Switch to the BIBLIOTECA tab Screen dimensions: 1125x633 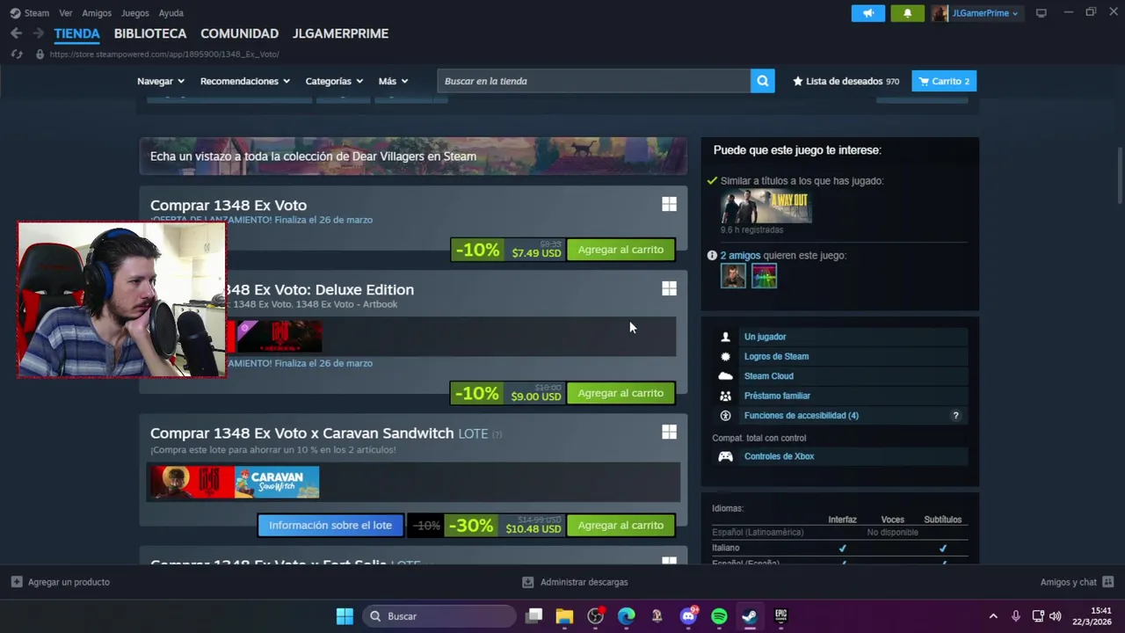coord(150,33)
